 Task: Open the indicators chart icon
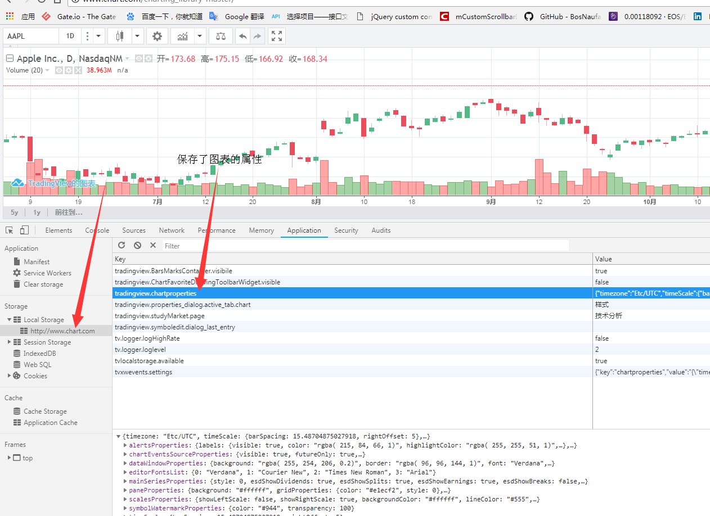[183, 36]
